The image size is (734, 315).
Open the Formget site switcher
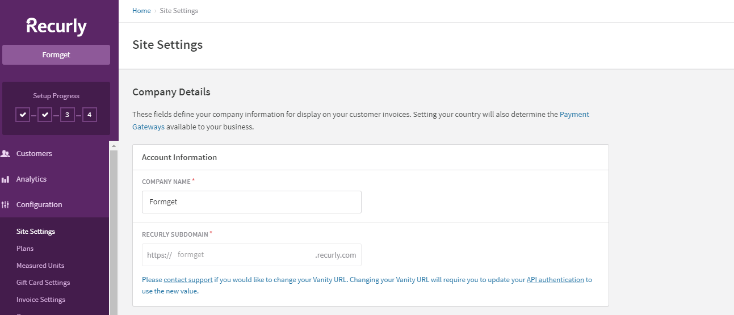(x=56, y=55)
